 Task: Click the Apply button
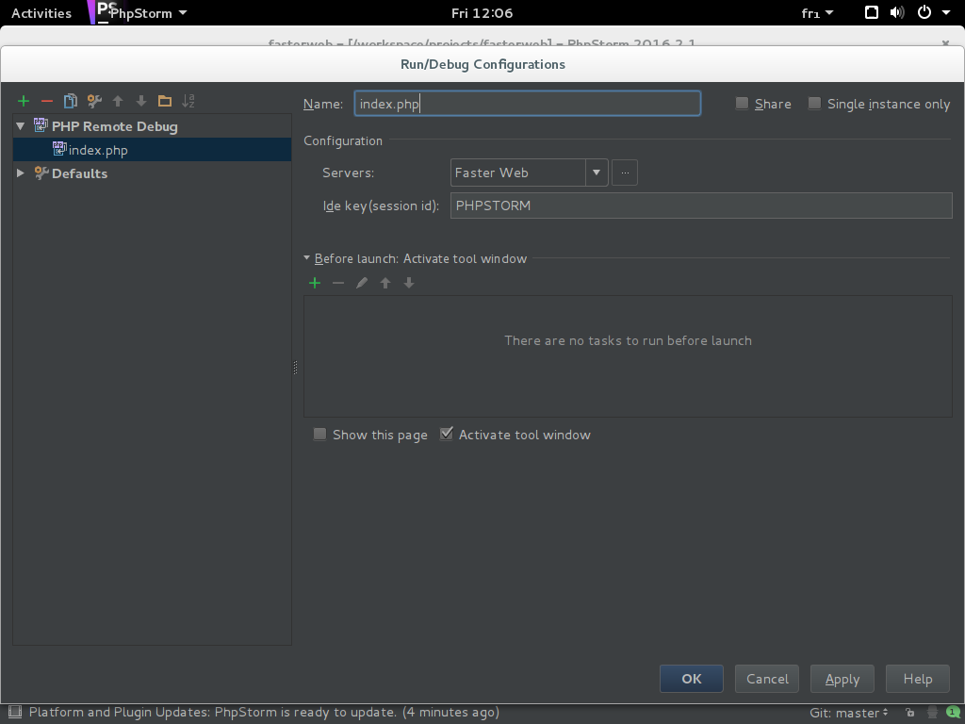(x=842, y=679)
